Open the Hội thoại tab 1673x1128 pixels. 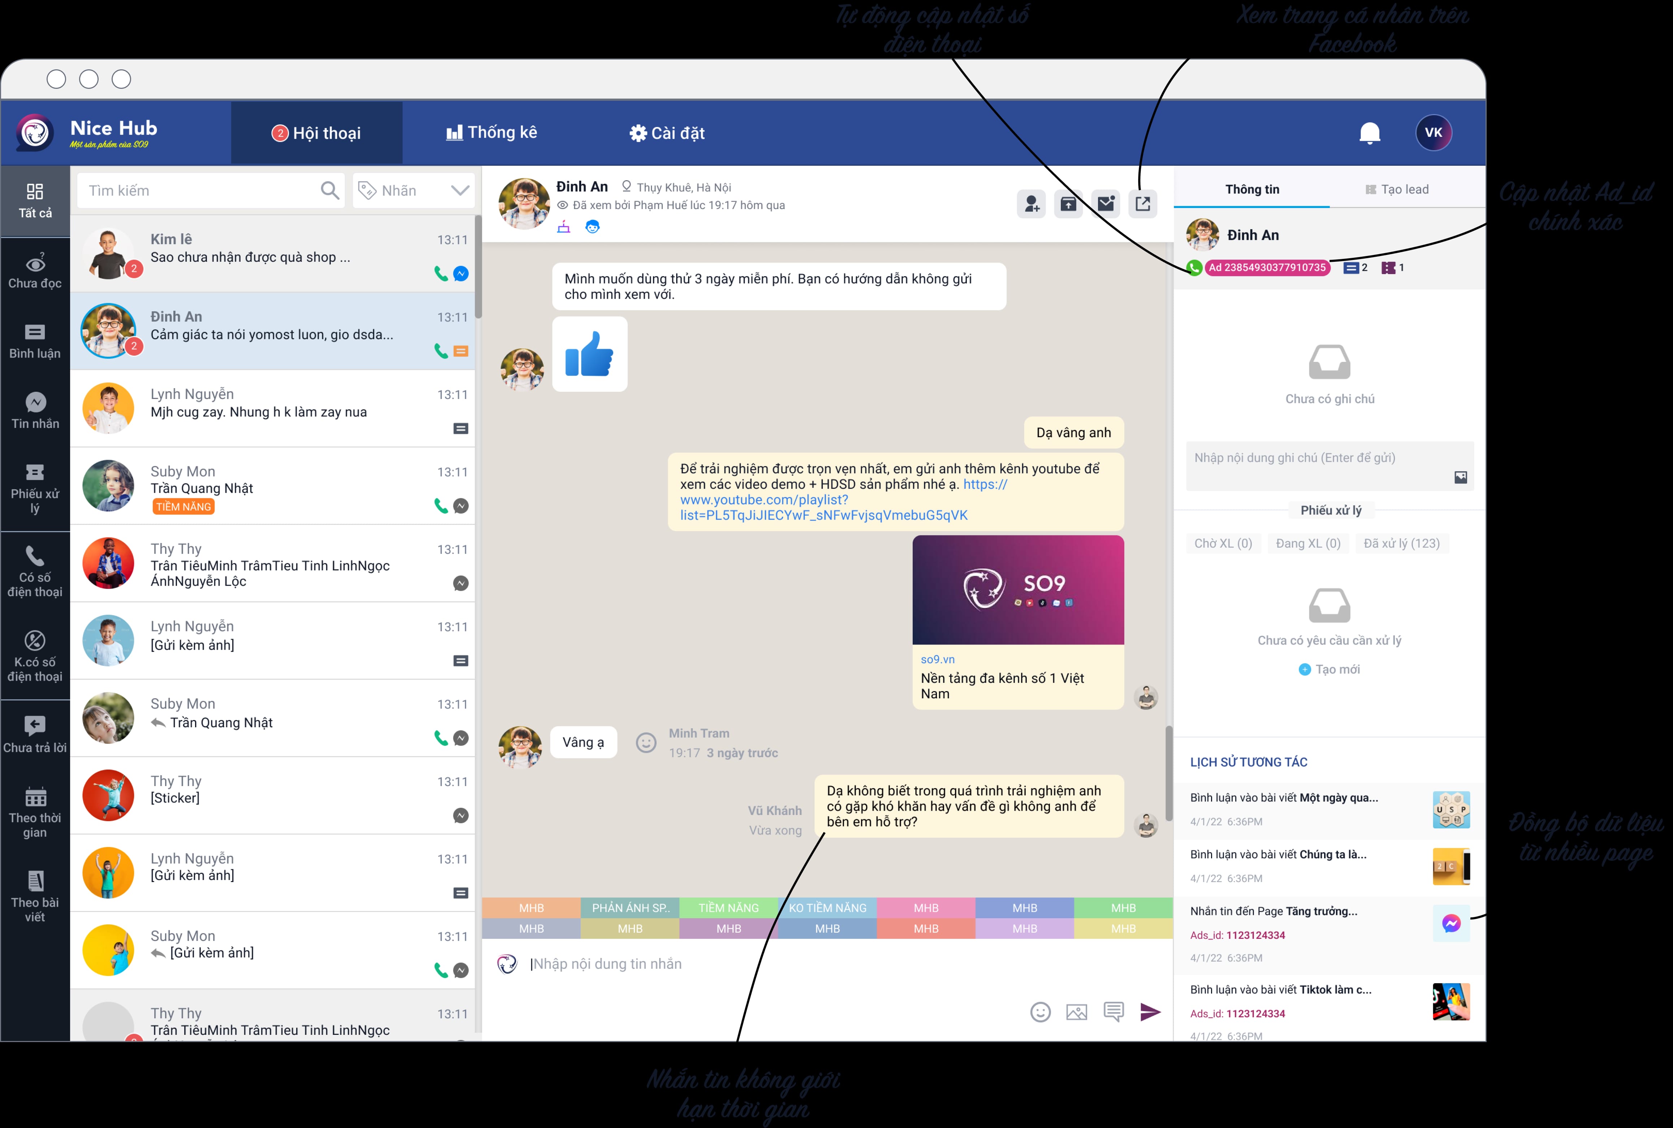317,133
